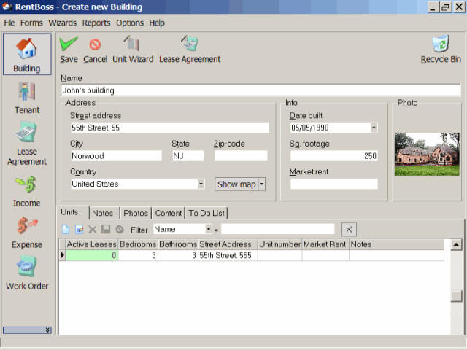
Task: Open Lease Agreement calculator icon in sidebar
Action: coord(26,132)
